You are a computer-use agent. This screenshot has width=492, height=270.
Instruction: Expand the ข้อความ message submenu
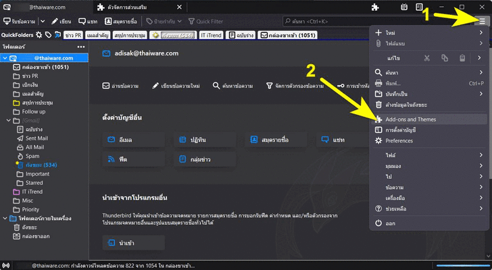click(x=429, y=187)
